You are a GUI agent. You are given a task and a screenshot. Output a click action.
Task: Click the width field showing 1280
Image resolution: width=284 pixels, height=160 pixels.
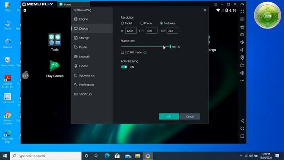pyautogui.click(x=131, y=31)
